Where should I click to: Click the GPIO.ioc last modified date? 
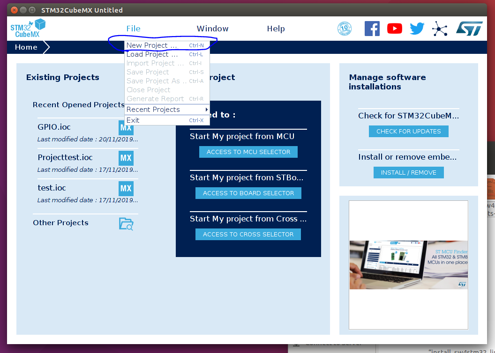tap(88, 140)
